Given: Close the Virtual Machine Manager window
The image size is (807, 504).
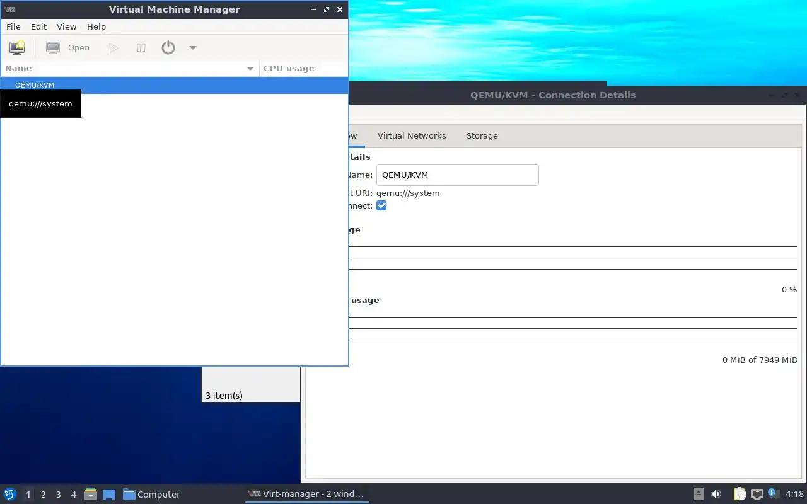Looking at the screenshot, I should pos(340,9).
